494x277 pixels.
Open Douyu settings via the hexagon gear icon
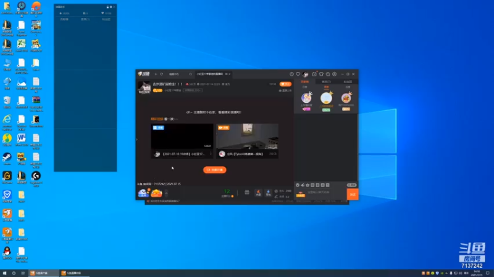[334, 74]
